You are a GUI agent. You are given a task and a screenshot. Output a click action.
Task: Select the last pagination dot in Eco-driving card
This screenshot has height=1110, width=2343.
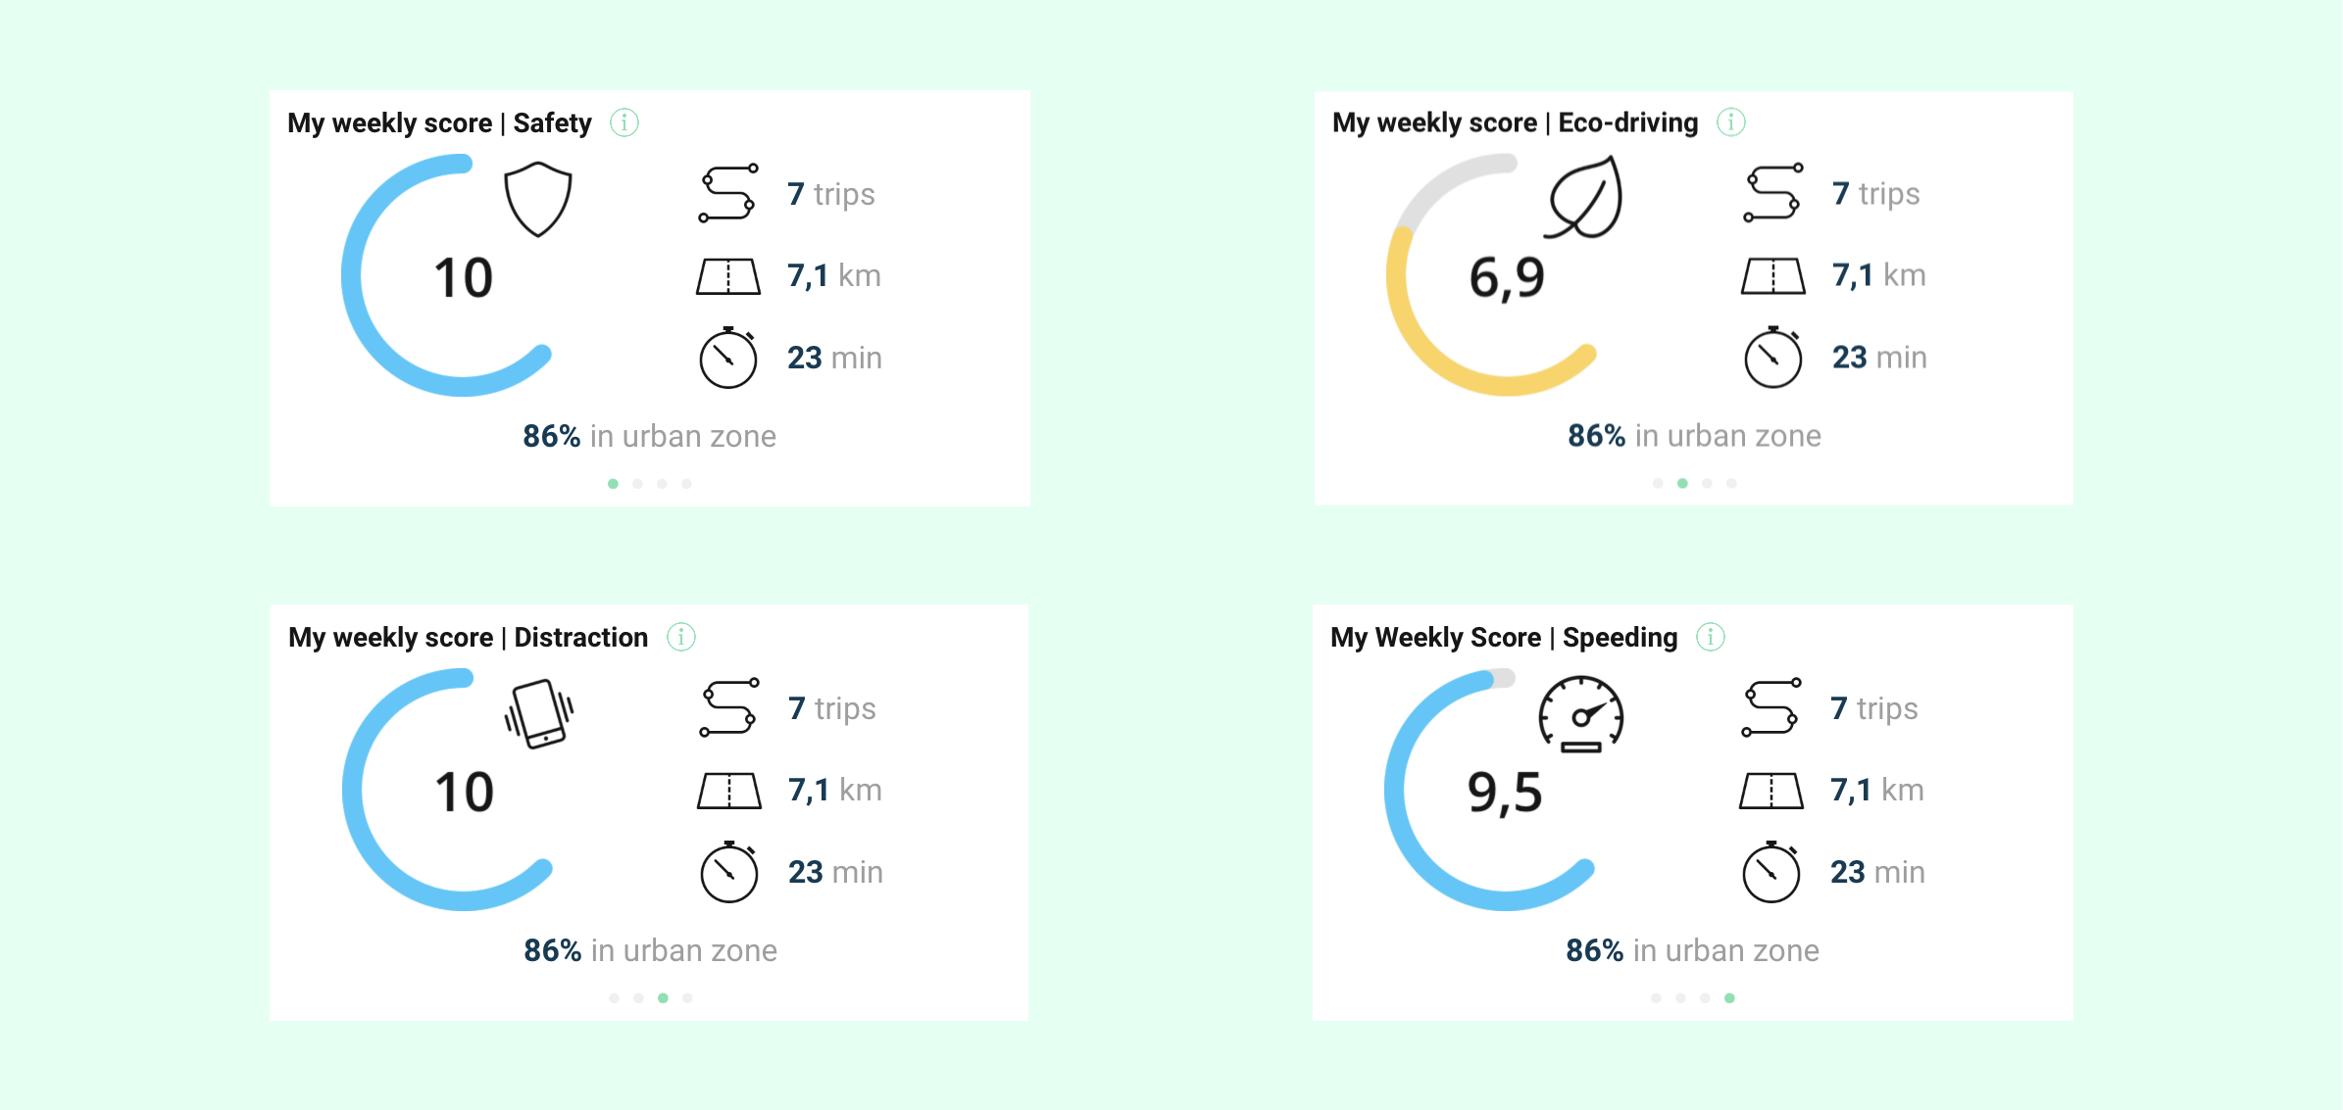click(1732, 483)
